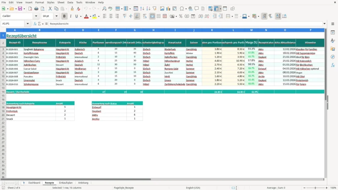Viewport: 338px width, 190px height.
Task: Switch to Anleitung sheet tab
Action: tap(83, 183)
